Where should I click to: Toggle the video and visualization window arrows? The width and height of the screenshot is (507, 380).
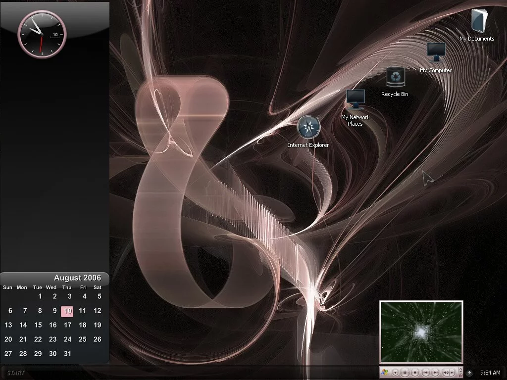(x=460, y=370)
